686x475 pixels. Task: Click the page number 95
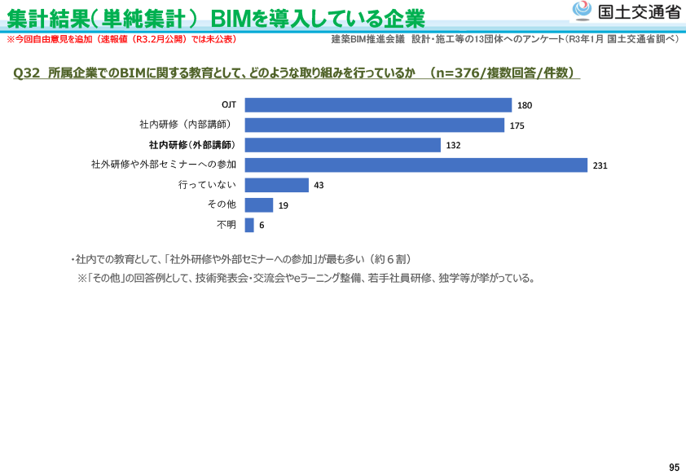[x=674, y=467]
